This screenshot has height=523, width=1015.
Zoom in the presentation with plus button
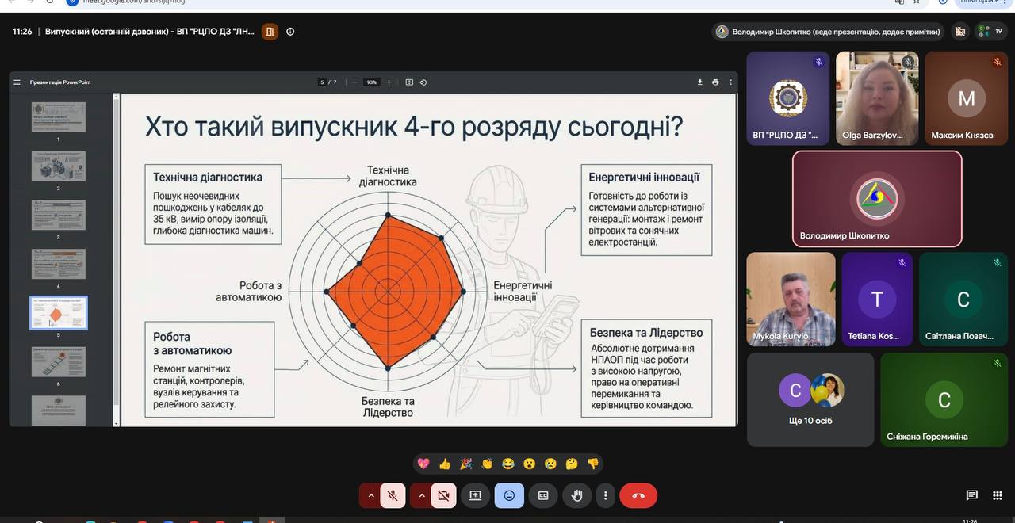pyautogui.click(x=389, y=82)
